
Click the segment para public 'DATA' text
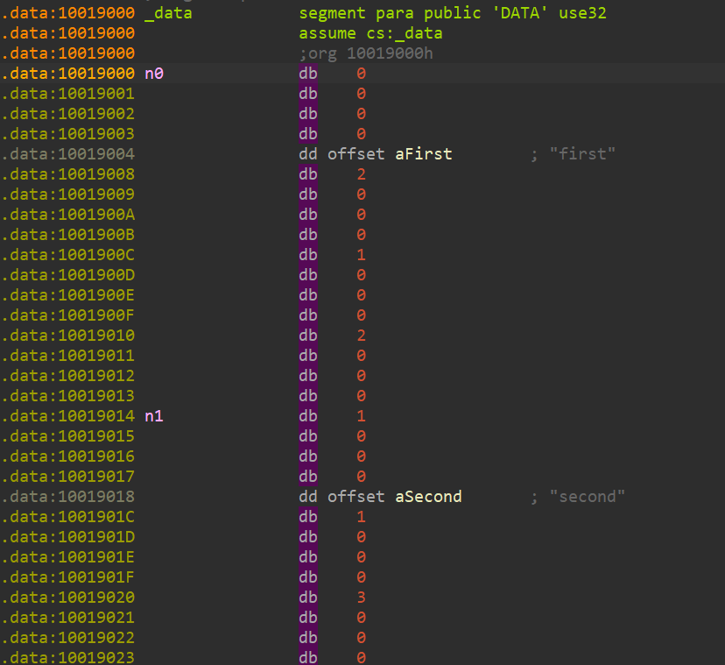[453, 13]
